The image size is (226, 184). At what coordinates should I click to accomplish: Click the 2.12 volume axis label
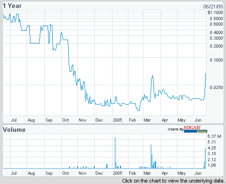(212, 159)
